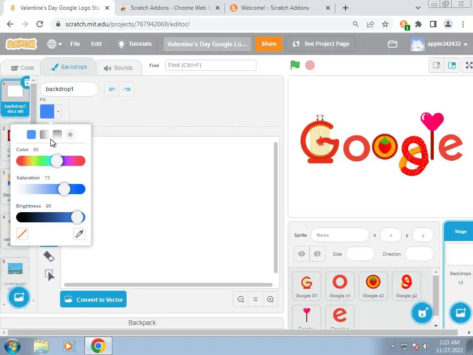
Task: Edit the backdrop1 name field
Action: pos(69,89)
